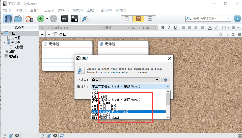Choose OpenDocument 格式 (.odt) option

pos(129,112)
